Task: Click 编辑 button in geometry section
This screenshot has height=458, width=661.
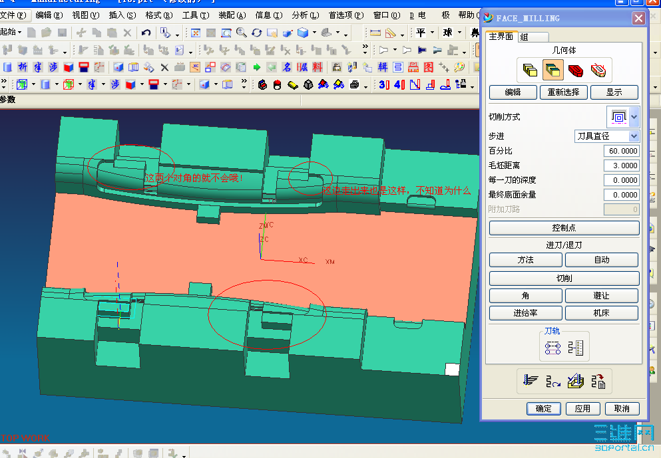Action: [x=513, y=92]
